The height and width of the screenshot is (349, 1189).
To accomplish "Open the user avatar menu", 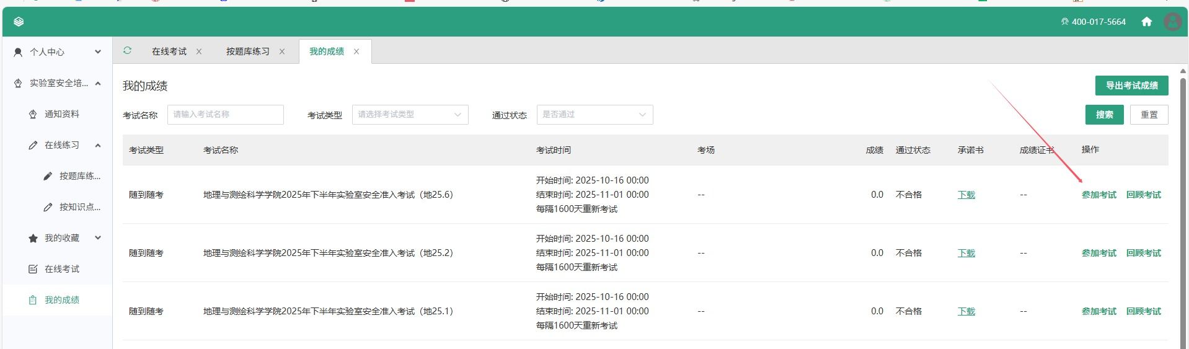I will click(1172, 22).
